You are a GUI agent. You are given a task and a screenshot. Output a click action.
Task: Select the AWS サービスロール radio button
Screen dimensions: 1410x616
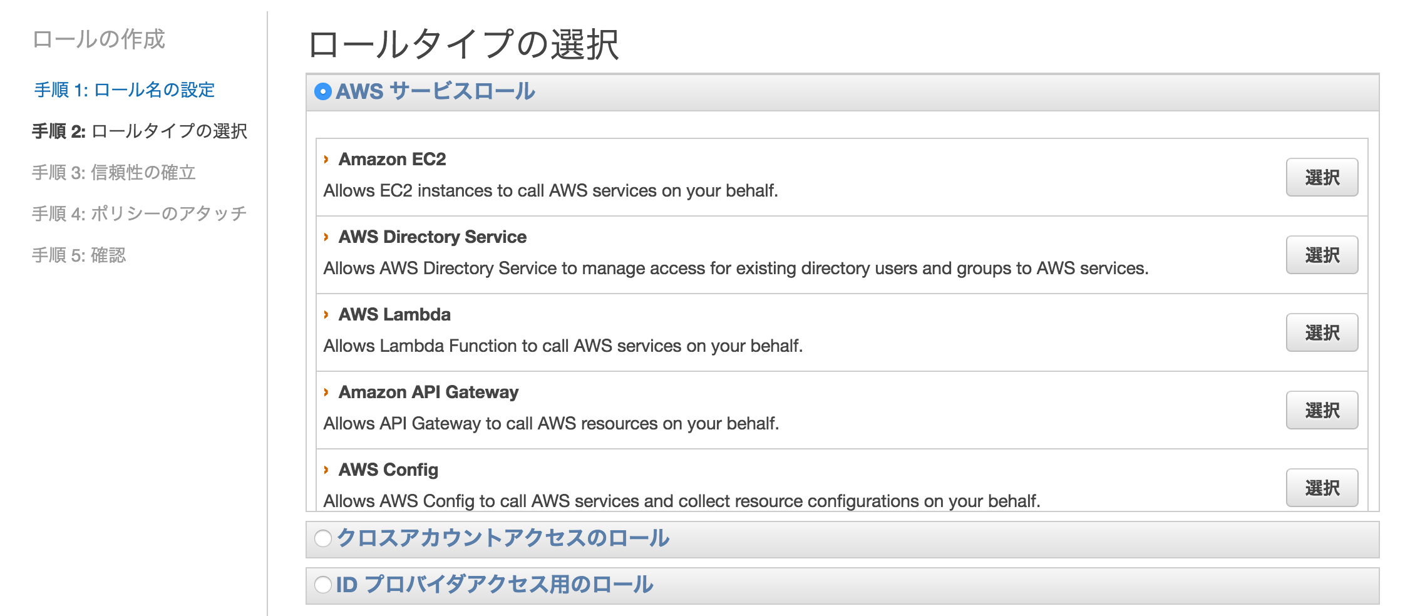(322, 91)
